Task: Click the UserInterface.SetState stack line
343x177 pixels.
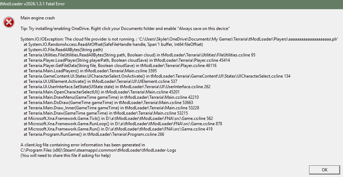Action: pyautogui.click(x=117, y=87)
